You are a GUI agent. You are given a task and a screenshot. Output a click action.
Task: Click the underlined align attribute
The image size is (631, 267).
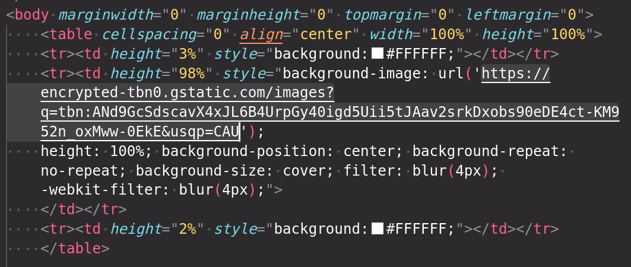coord(261,34)
